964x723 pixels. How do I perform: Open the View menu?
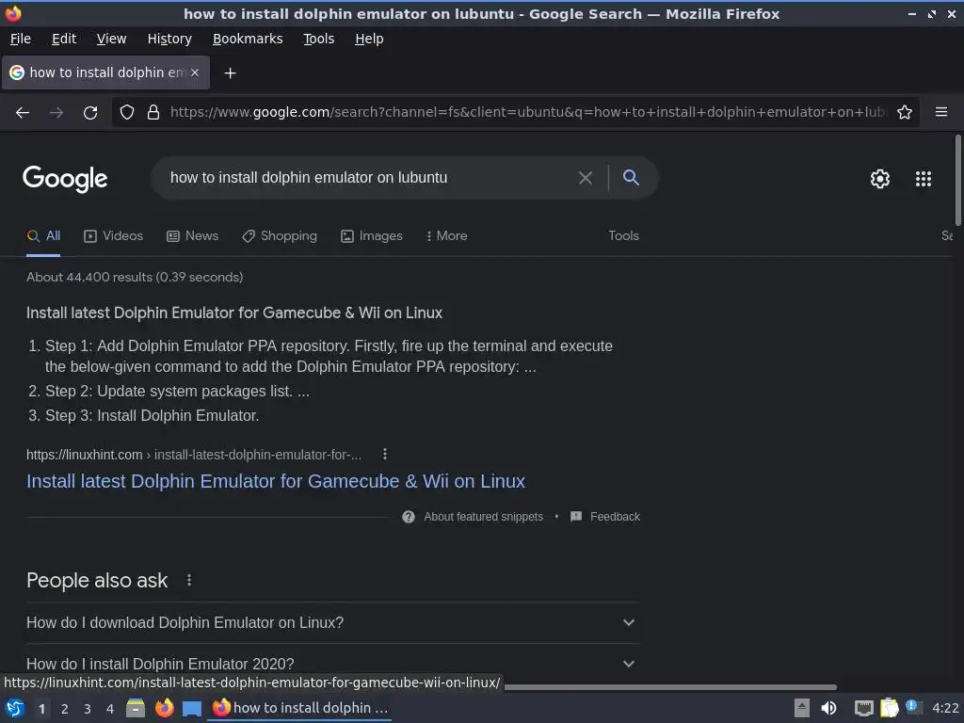coord(111,39)
